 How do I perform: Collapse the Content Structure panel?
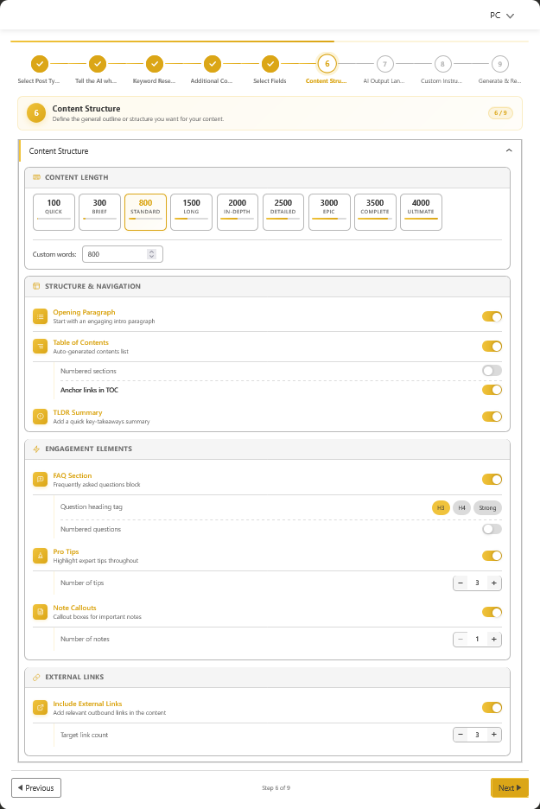point(509,150)
